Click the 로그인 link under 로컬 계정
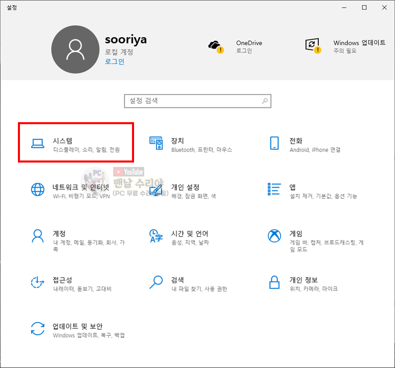 115,61
